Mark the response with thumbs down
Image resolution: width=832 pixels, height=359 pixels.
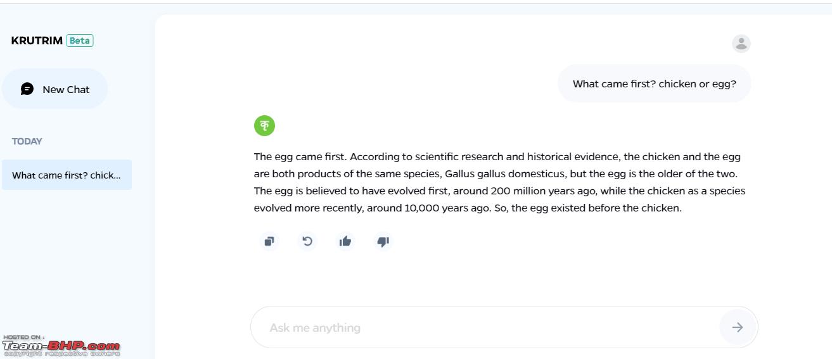click(383, 241)
